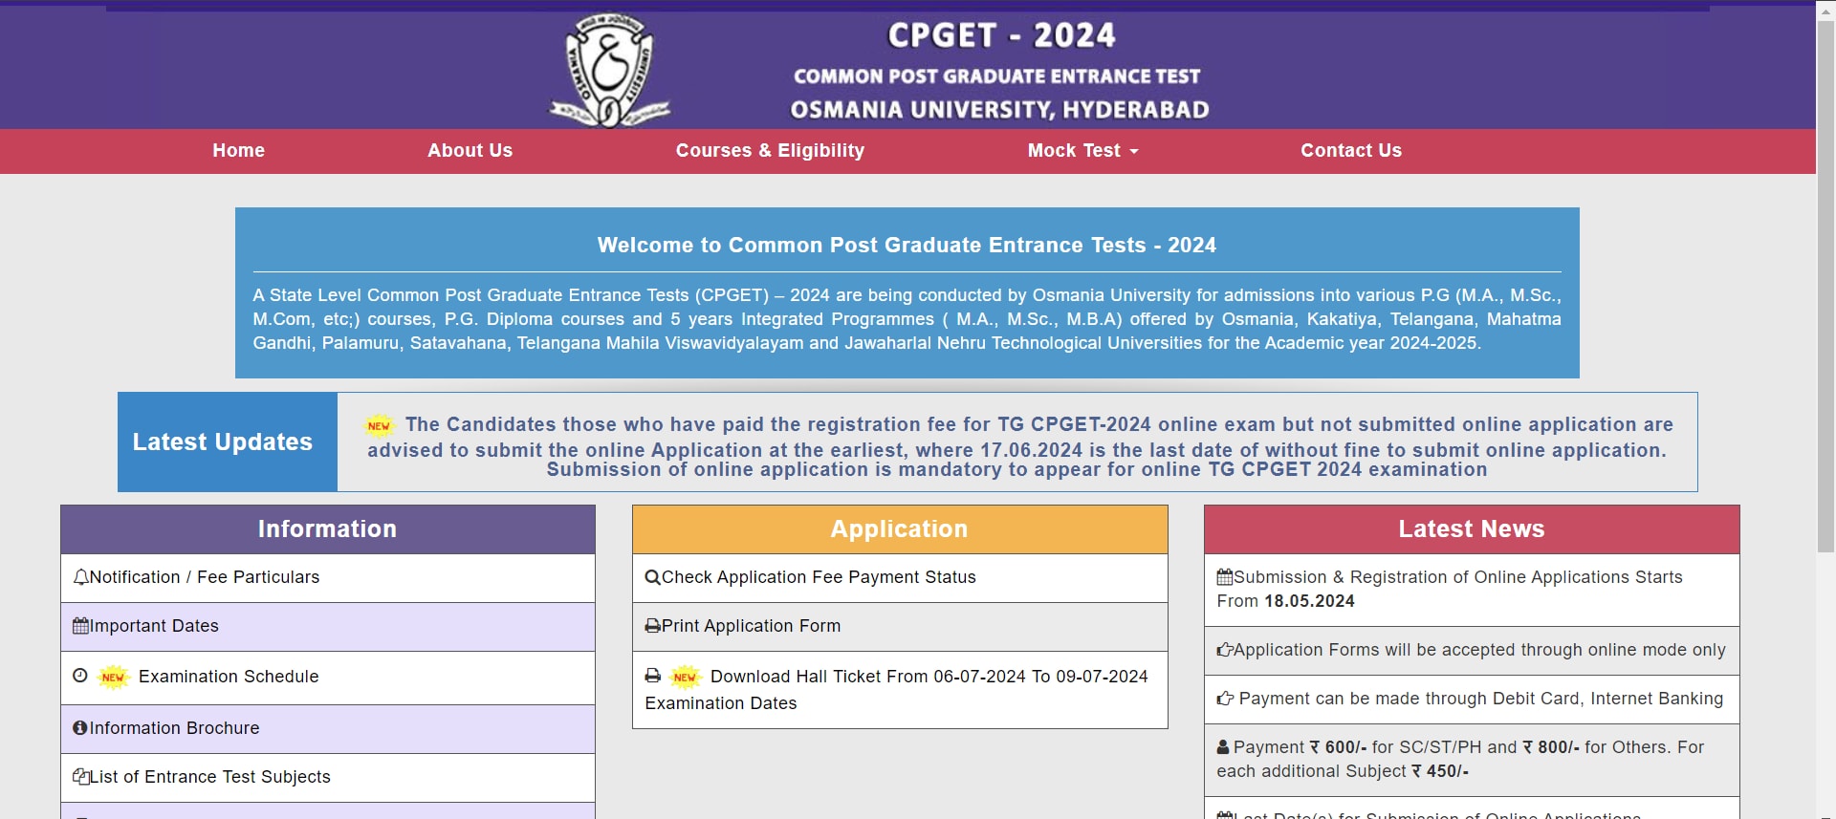The image size is (1836, 819).
Task: Click the Latest Updates ticker announcement text
Action: (1017, 446)
